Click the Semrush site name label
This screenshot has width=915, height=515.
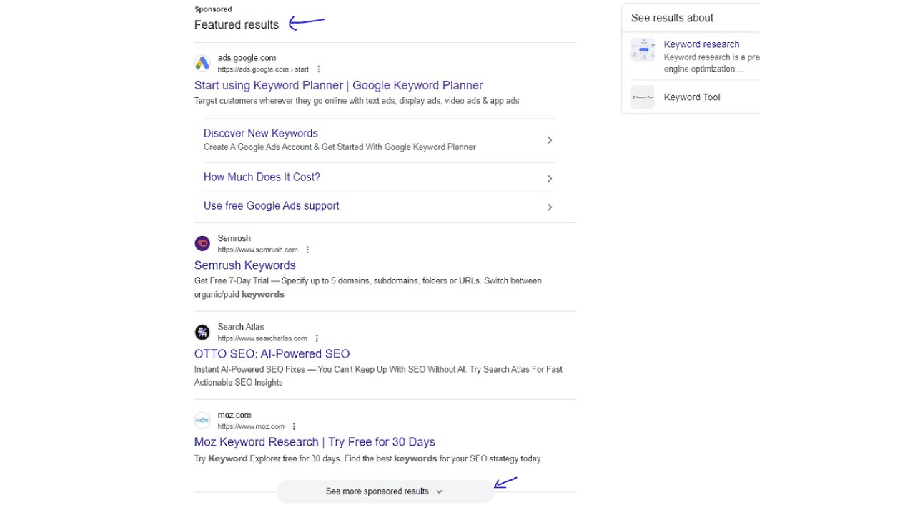234,238
